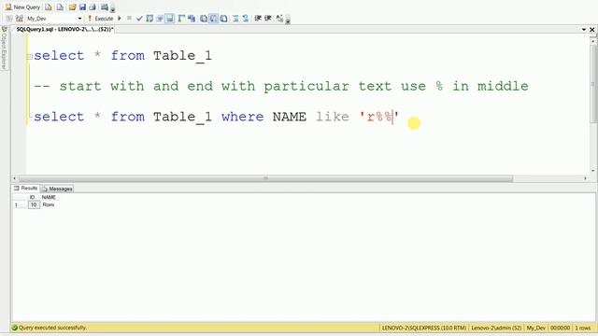Toggle Include Client Statistics
Screen dimensions: 598x336
(x=192, y=19)
